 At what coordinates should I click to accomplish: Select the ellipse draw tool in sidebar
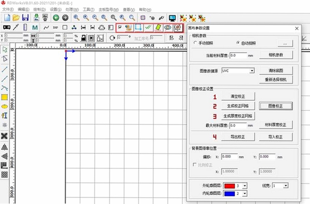[5, 106]
